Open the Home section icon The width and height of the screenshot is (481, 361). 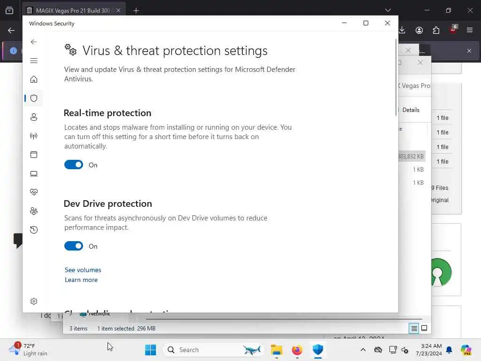[x=34, y=79]
